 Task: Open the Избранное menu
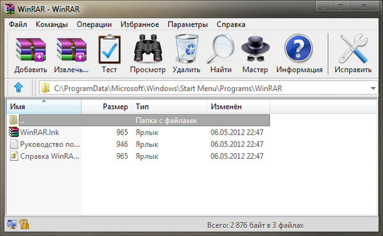click(x=140, y=24)
